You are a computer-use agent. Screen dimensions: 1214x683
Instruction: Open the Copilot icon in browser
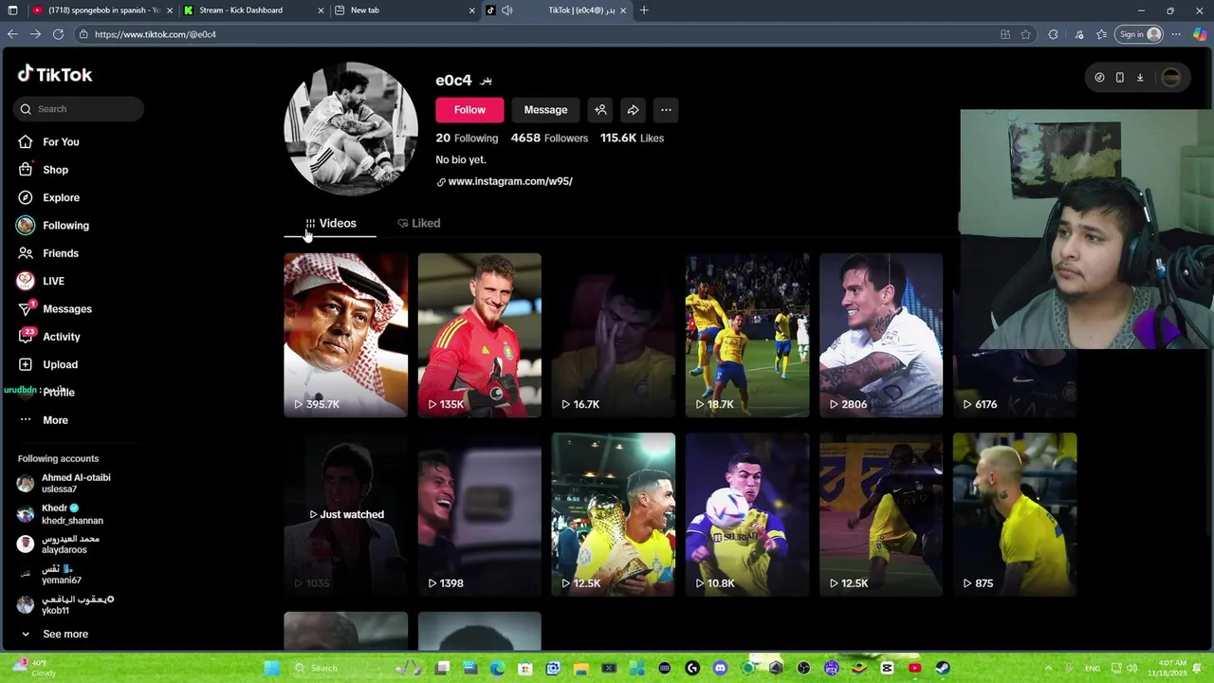tap(1200, 34)
